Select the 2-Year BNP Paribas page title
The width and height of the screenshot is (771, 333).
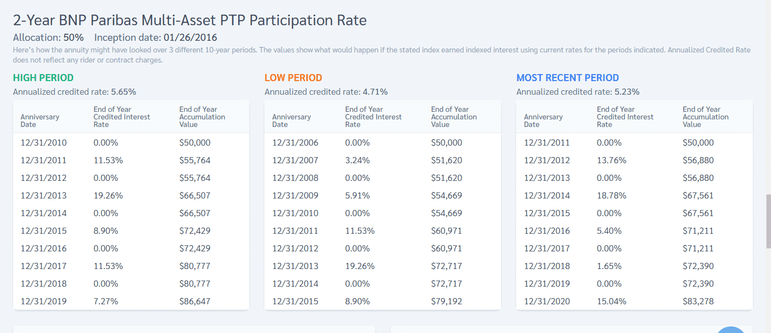coord(190,20)
